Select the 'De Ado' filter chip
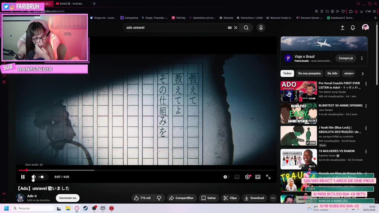Image resolution: width=379 pixels, height=213 pixels. pyautogui.click(x=333, y=73)
